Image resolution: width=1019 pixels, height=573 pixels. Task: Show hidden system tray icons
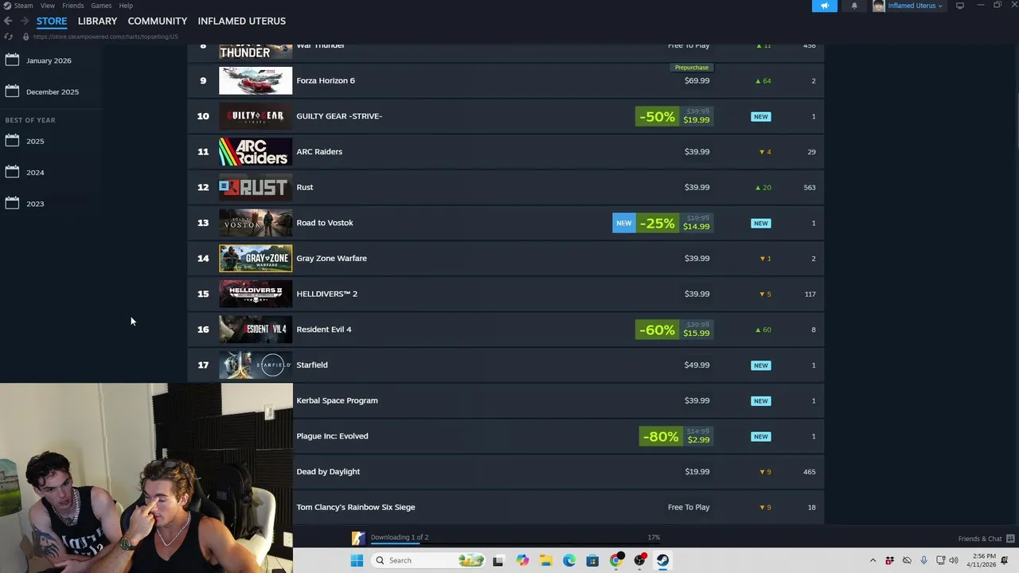tap(873, 560)
